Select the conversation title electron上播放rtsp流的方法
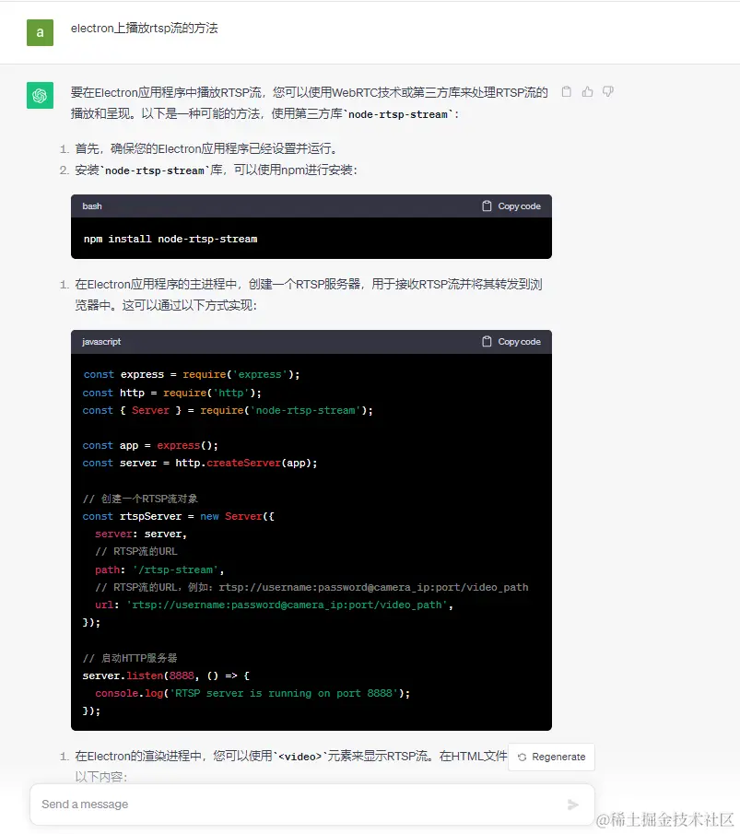Screen dimensions: 740x834 click(143, 28)
